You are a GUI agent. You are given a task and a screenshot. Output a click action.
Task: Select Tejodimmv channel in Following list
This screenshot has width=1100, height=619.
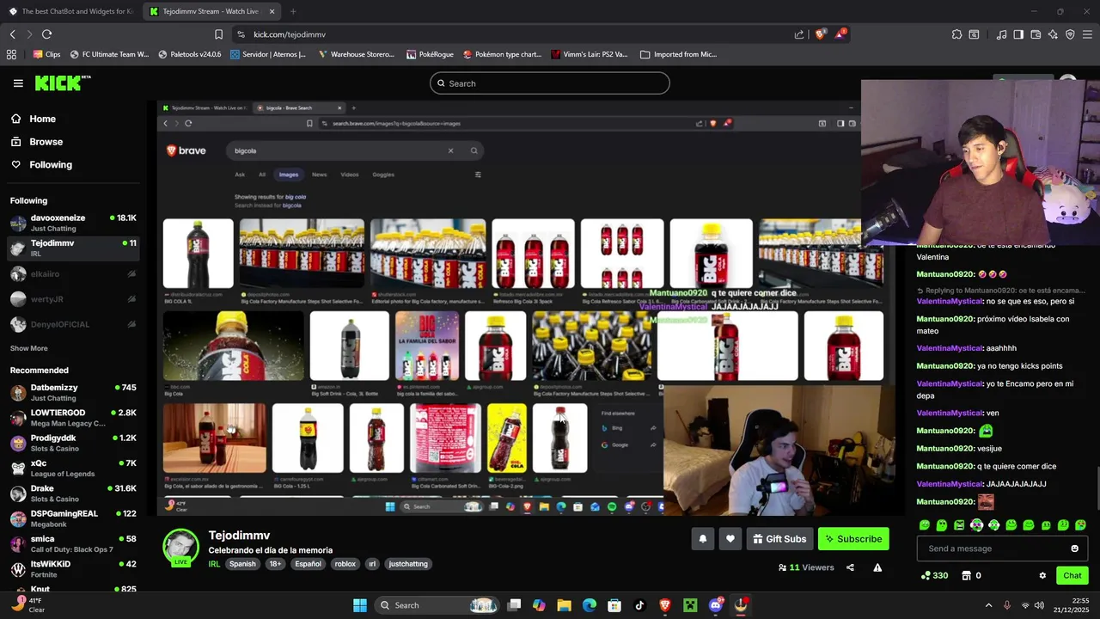[73, 248]
